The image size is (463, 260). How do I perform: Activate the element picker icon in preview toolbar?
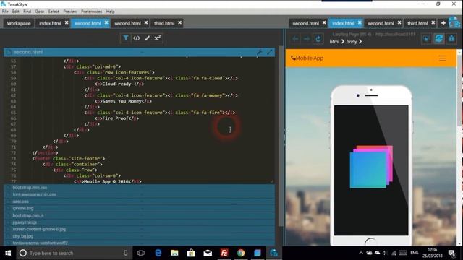[x=426, y=39]
